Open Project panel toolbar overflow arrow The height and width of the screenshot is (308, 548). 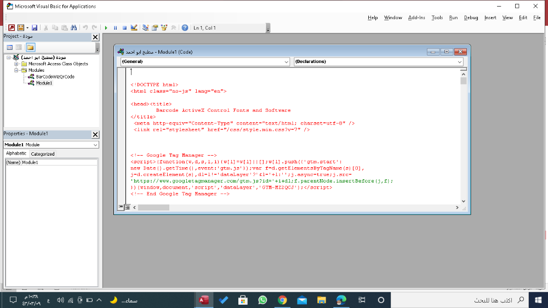[98, 48]
